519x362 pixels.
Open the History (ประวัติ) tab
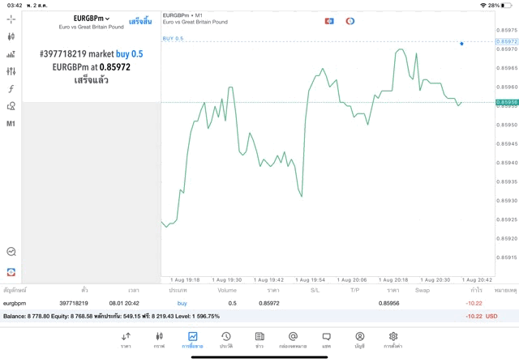coord(225,339)
